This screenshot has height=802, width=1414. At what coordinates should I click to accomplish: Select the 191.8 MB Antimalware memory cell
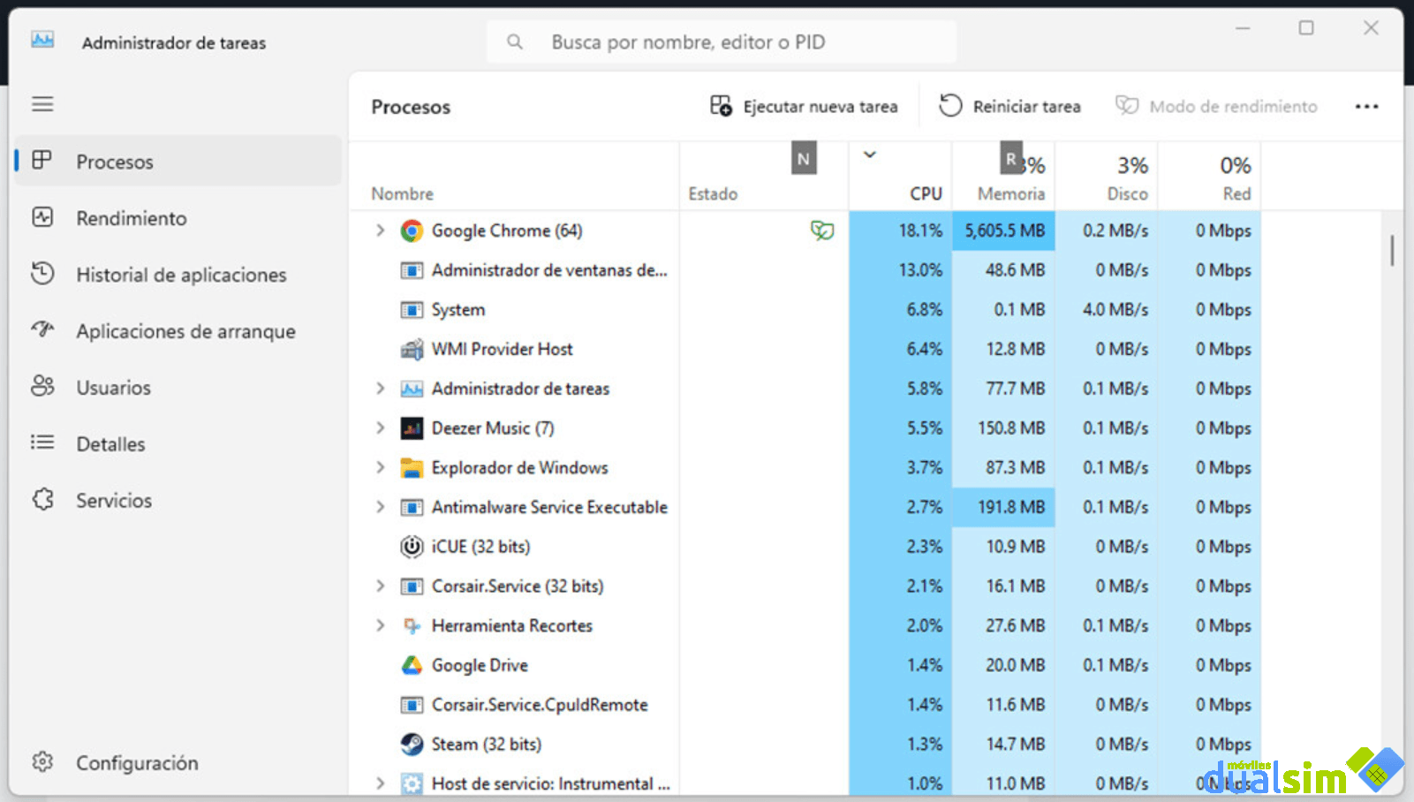pos(1004,507)
